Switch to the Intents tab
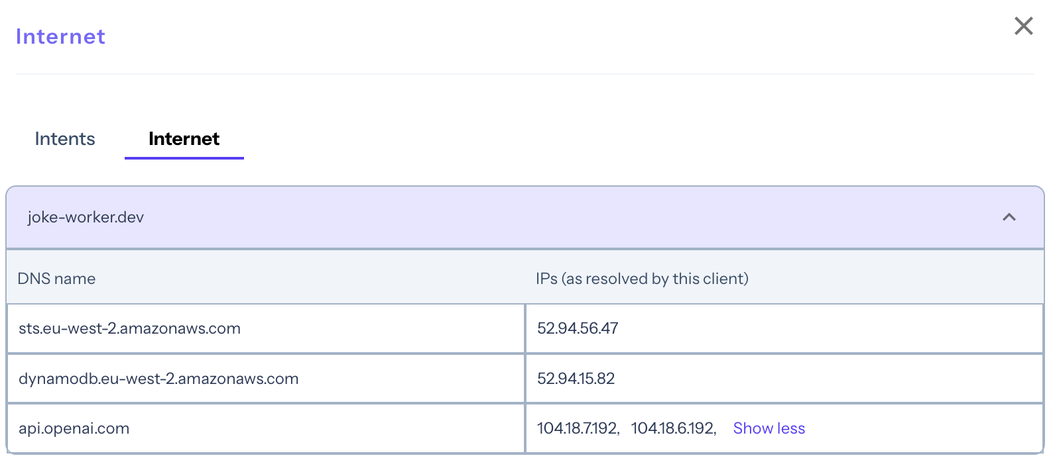 (65, 139)
